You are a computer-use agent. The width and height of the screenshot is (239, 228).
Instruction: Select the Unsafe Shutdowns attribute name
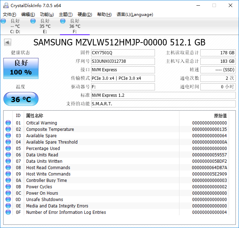(45, 200)
